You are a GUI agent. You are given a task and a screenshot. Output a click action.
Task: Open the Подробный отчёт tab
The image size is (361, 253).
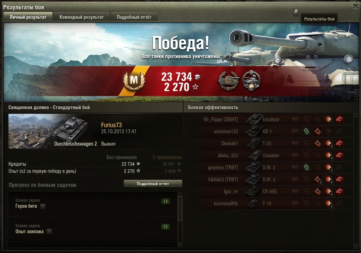(134, 17)
